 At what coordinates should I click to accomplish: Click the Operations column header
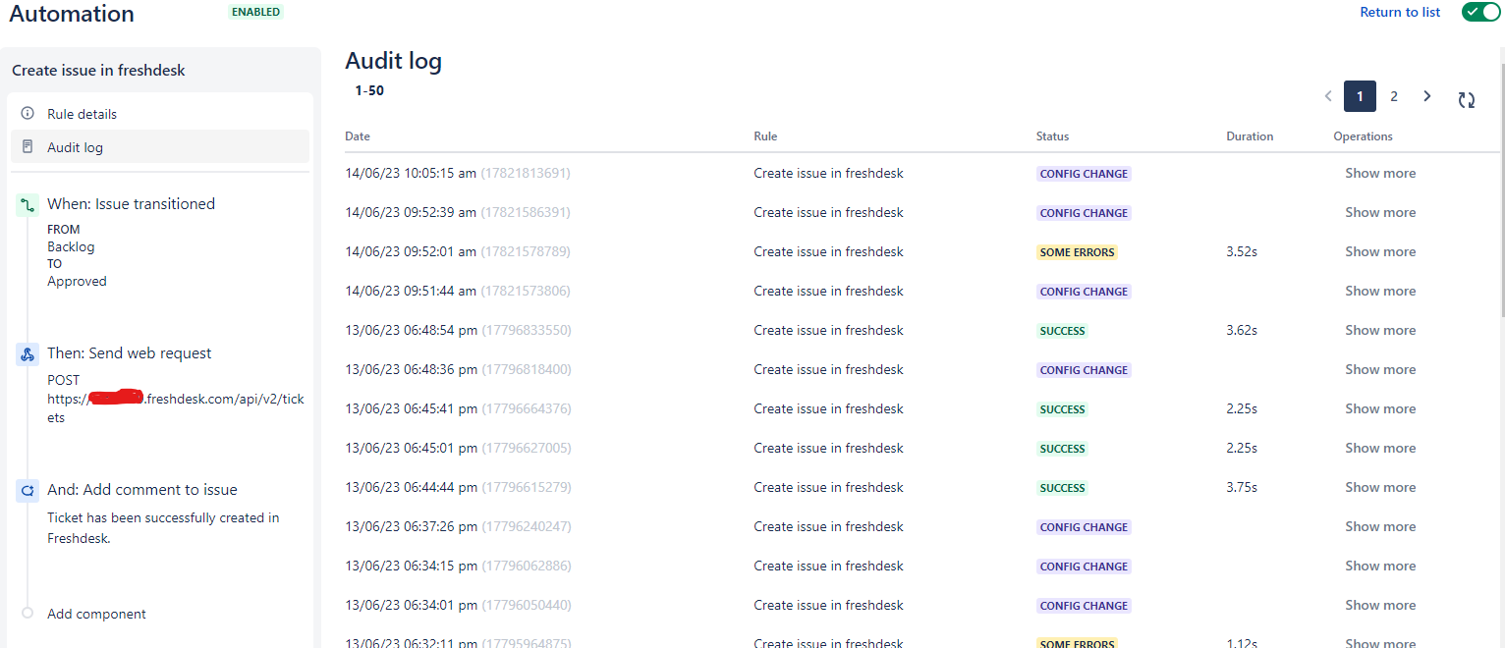coord(1363,136)
